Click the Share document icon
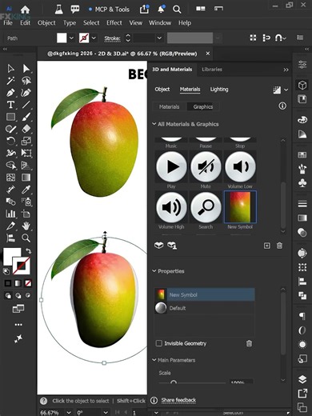This screenshot has height=416, width=312. pos(144,10)
